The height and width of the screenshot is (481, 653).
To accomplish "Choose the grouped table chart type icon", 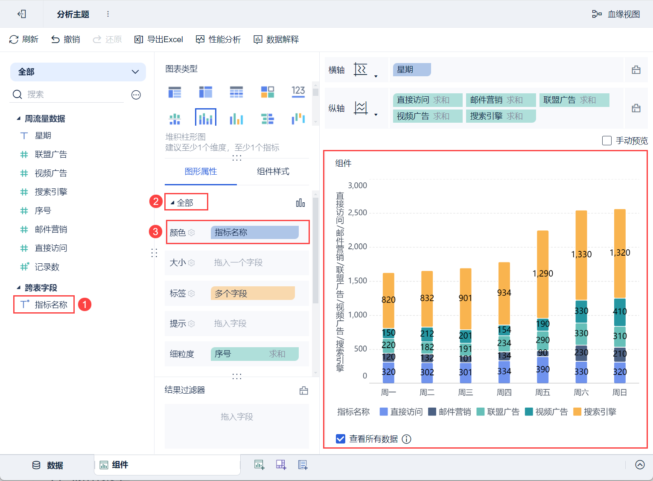I will (175, 92).
